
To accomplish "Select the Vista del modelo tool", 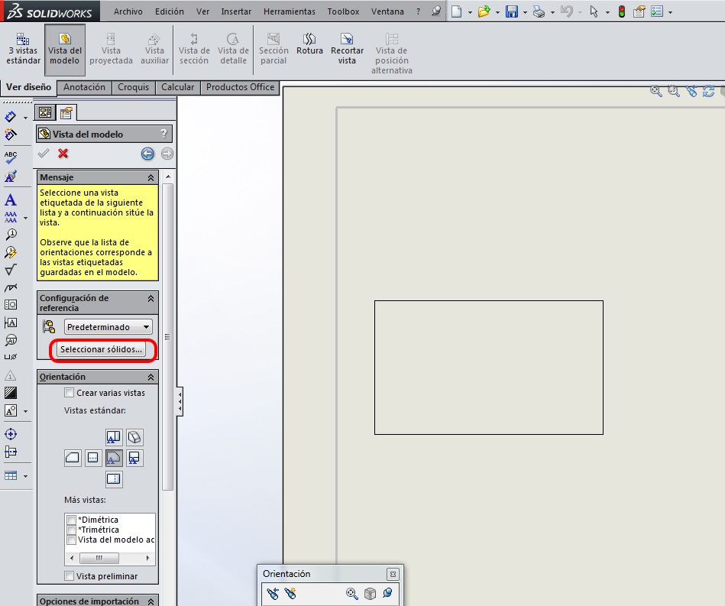I will (65, 50).
